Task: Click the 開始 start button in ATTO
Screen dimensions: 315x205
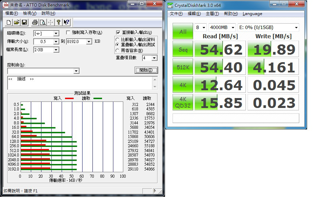Action: click(x=146, y=70)
